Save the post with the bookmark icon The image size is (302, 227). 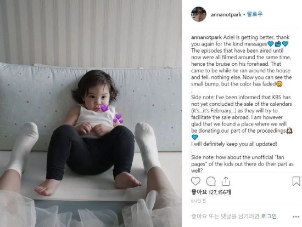pos(296,181)
